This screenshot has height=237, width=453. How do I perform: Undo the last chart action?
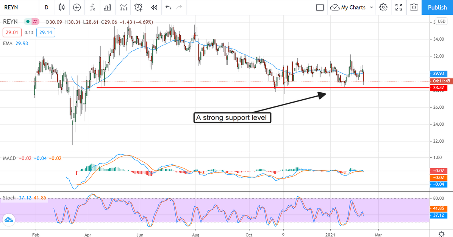pos(168,7)
